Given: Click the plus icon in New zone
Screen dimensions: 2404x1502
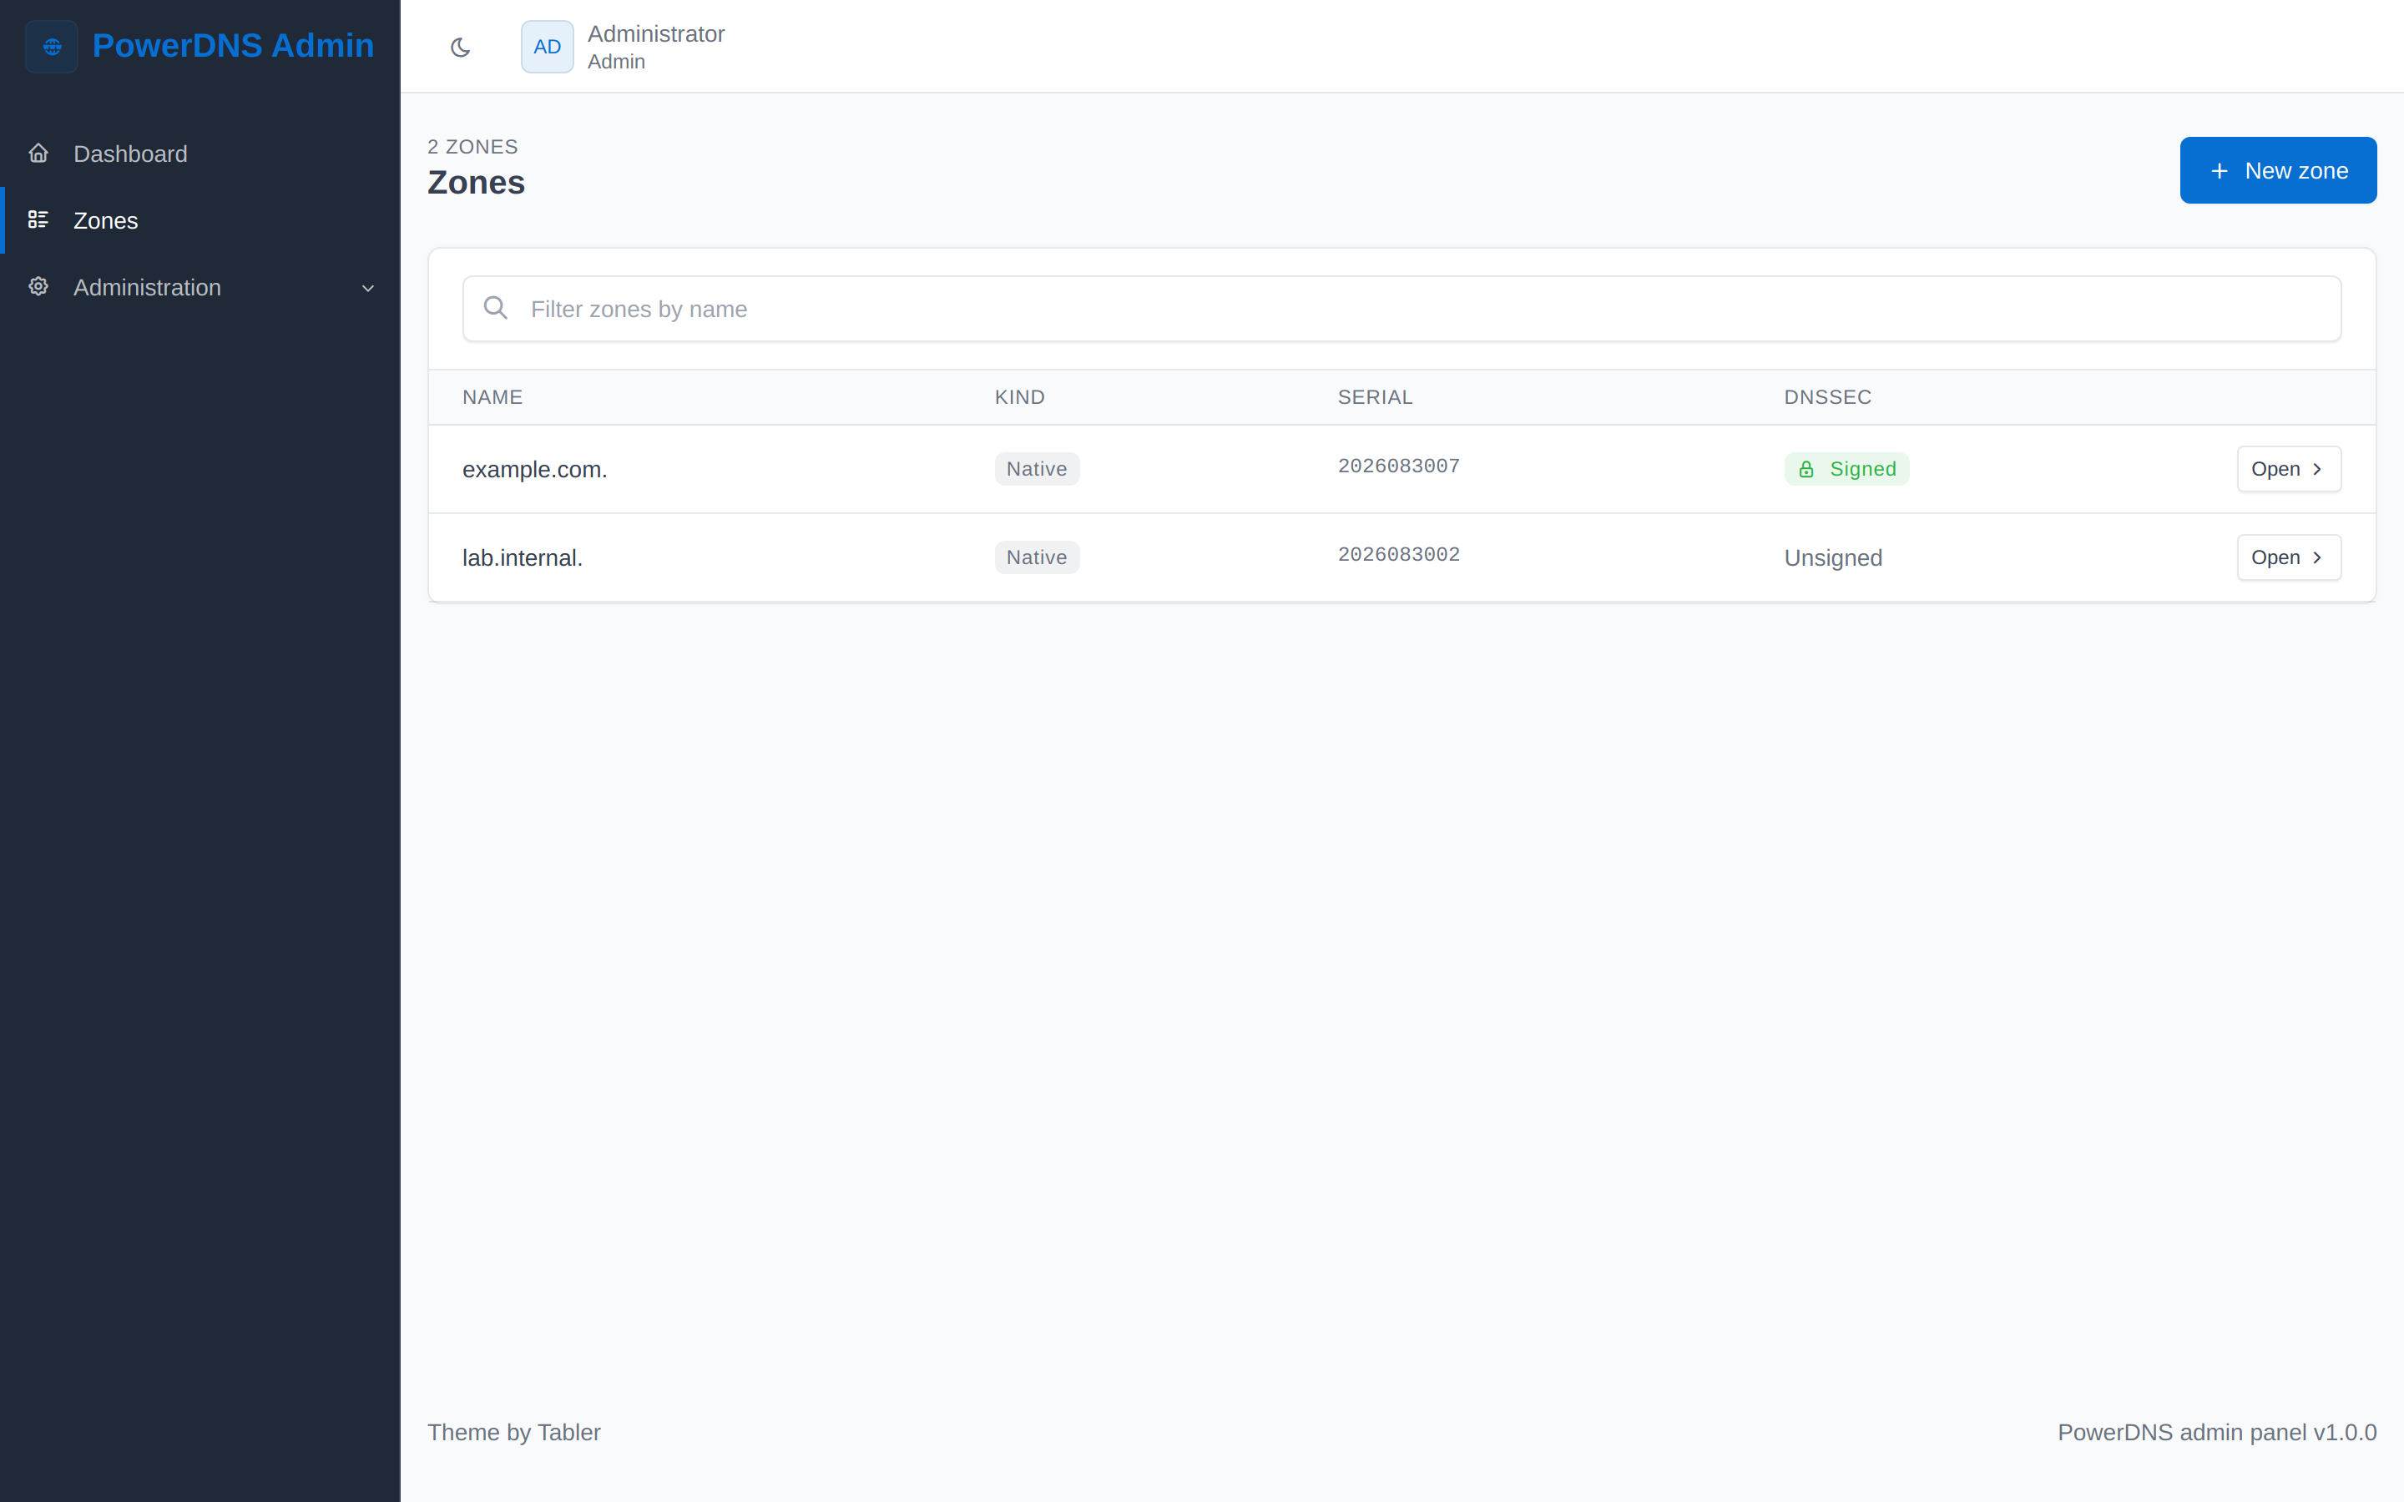Looking at the screenshot, I should click(x=2220, y=171).
